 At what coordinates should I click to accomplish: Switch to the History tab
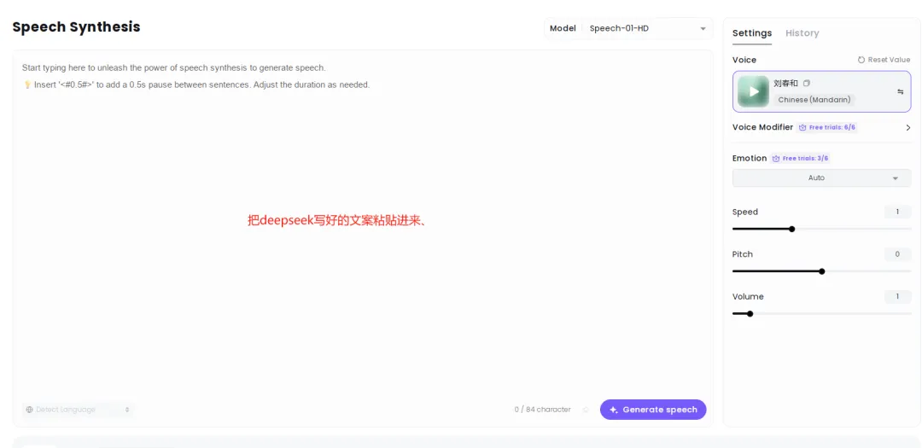[x=802, y=33]
